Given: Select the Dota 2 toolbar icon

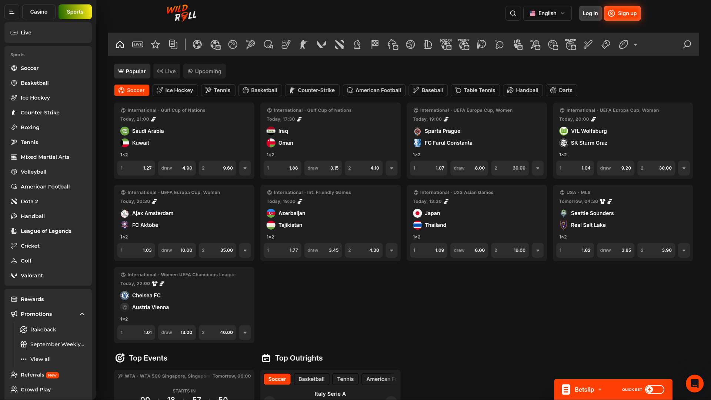Looking at the screenshot, I should pos(340,44).
